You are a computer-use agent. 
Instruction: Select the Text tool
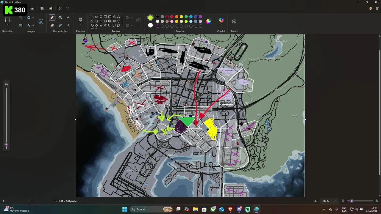click(x=68, y=18)
